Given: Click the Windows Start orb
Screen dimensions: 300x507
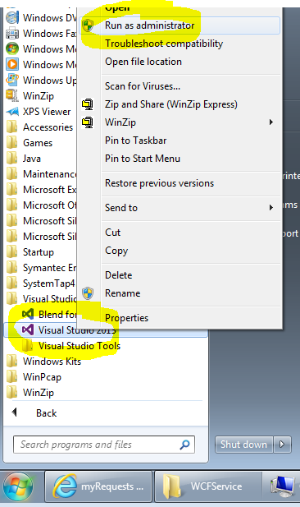Looking at the screenshot, I should pyautogui.click(x=18, y=486).
